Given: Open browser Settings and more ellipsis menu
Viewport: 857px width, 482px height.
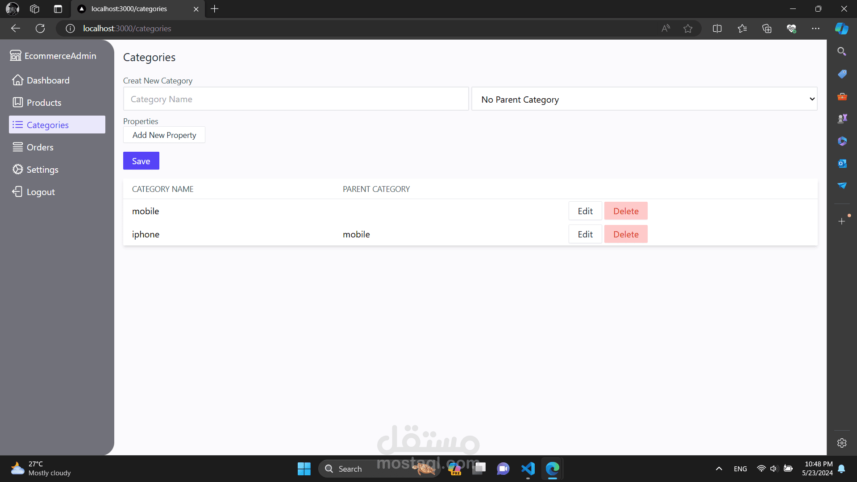Looking at the screenshot, I should pyautogui.click(x=815, y=29).
